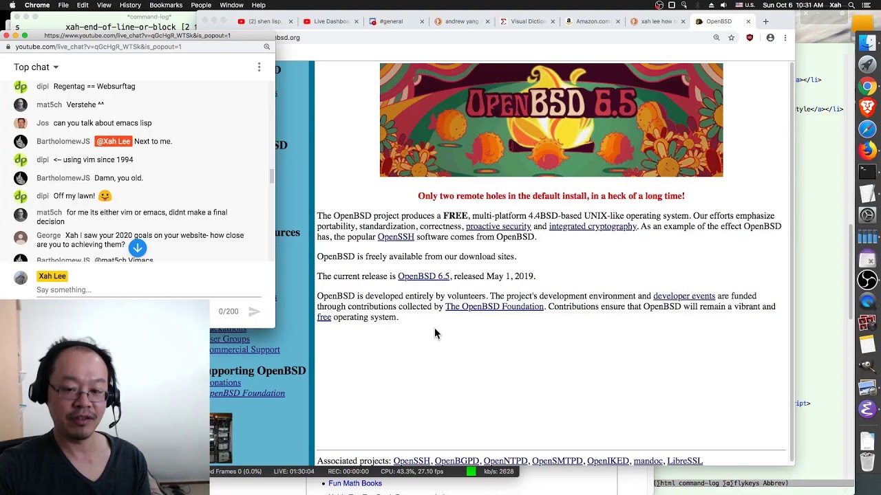Send chat message arrow button
The width and height of the screenshot is (881, 495).
coord(254,311)
